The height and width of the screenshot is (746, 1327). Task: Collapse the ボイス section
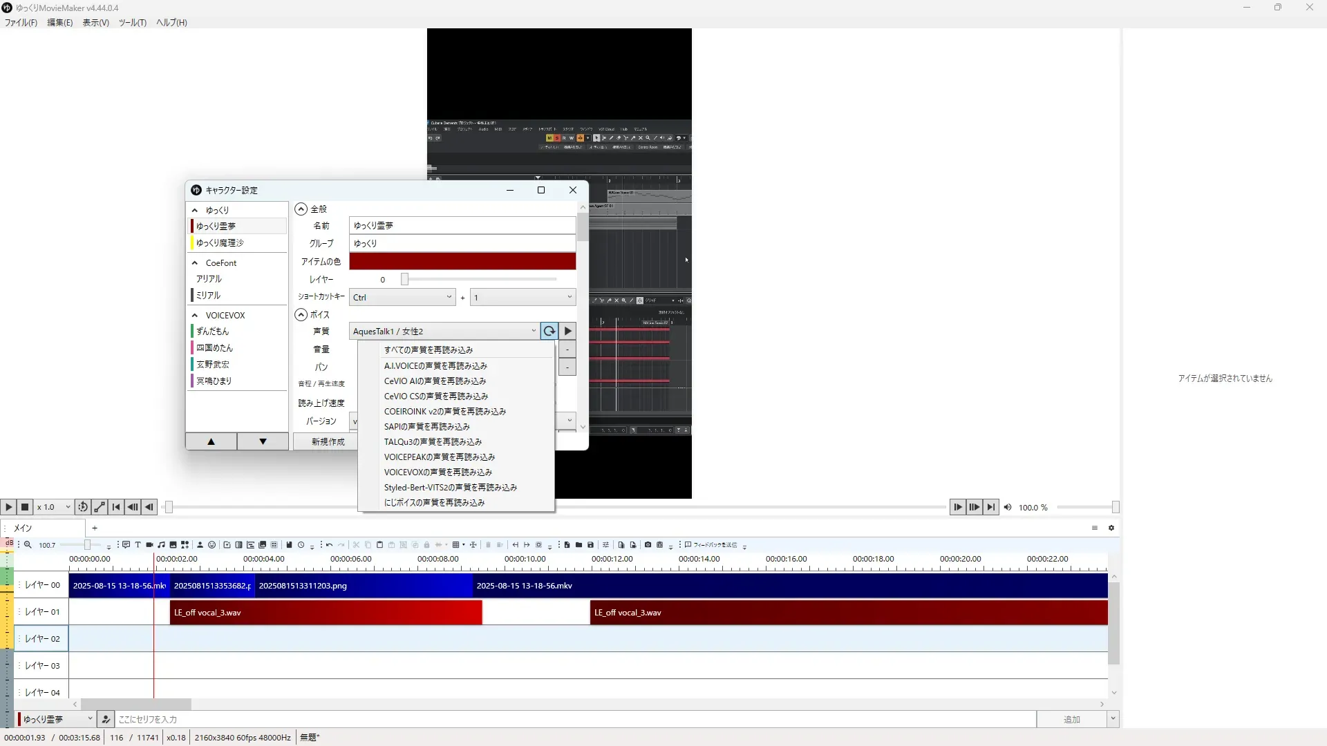point(301,315)
